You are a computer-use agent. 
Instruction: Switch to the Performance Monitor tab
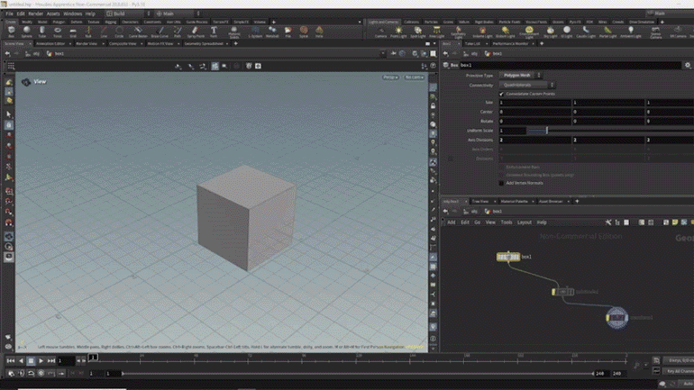click(510, 44)
